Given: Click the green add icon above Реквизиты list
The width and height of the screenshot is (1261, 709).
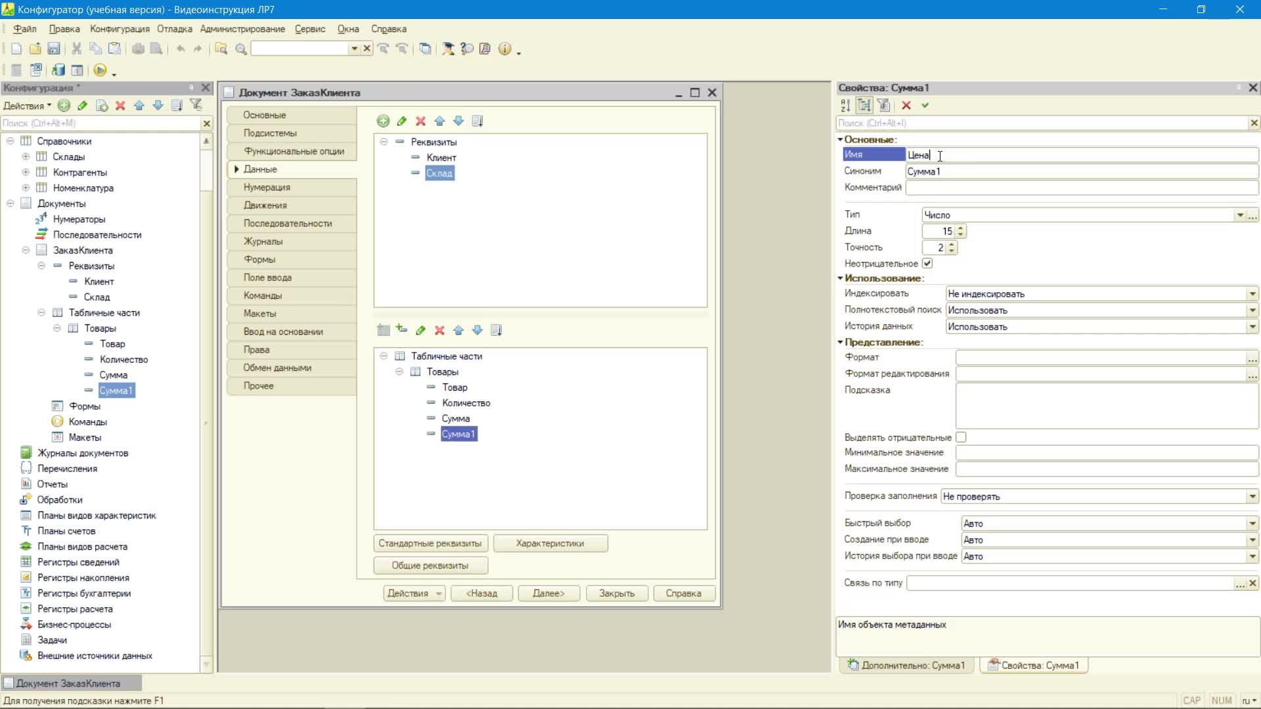Looking at the screenshot, I should tap(384, 121).
